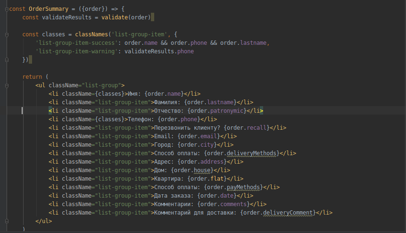This screenshot has width=406, height=233.
Task: Collapse the <ul className="list-group"> fold marker
Action: point(7,85)
